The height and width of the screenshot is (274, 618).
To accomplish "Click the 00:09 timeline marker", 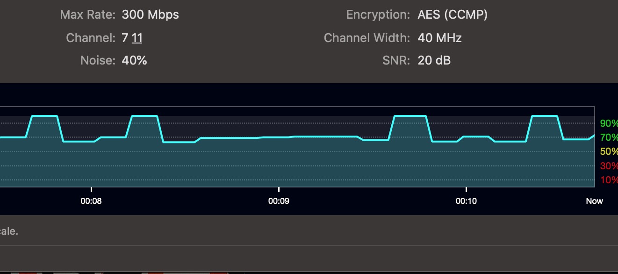I will (x=279, y=201).
